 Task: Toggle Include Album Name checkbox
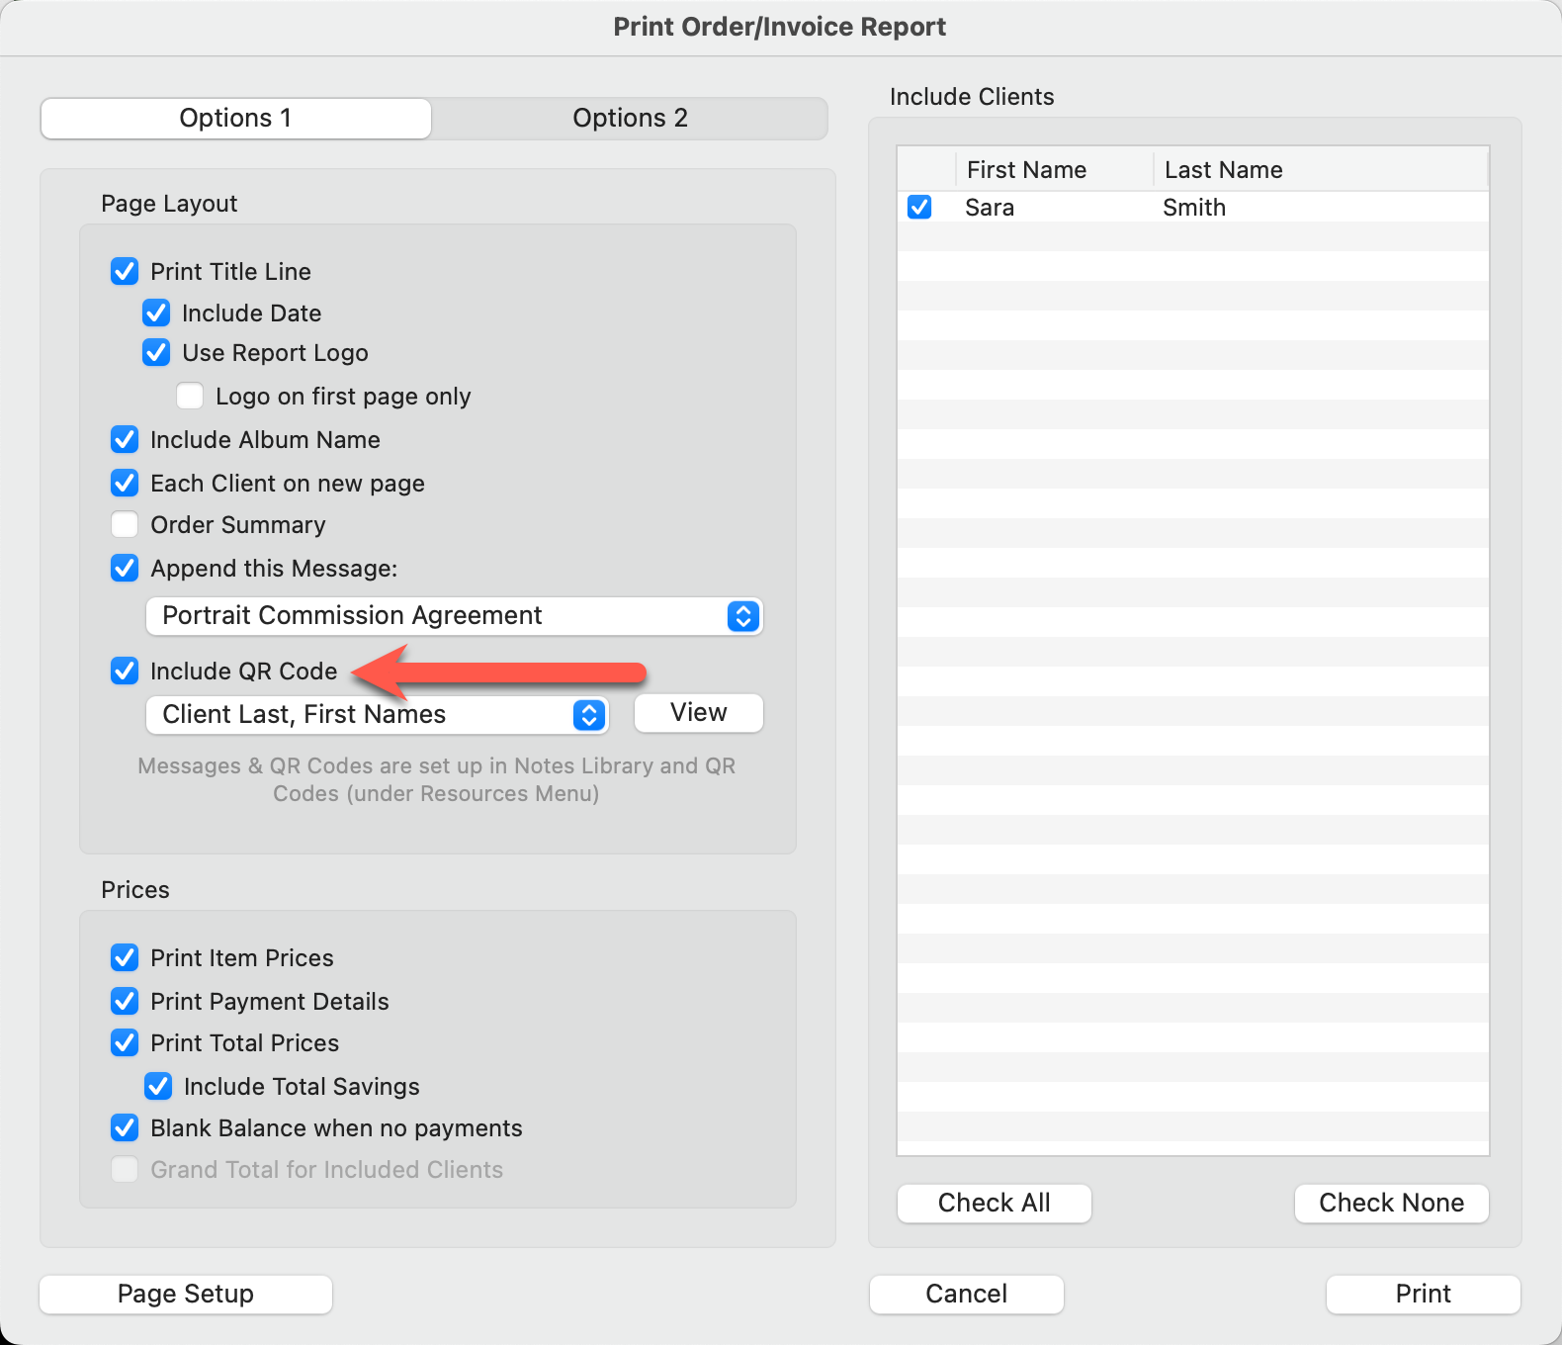[125, 439]
